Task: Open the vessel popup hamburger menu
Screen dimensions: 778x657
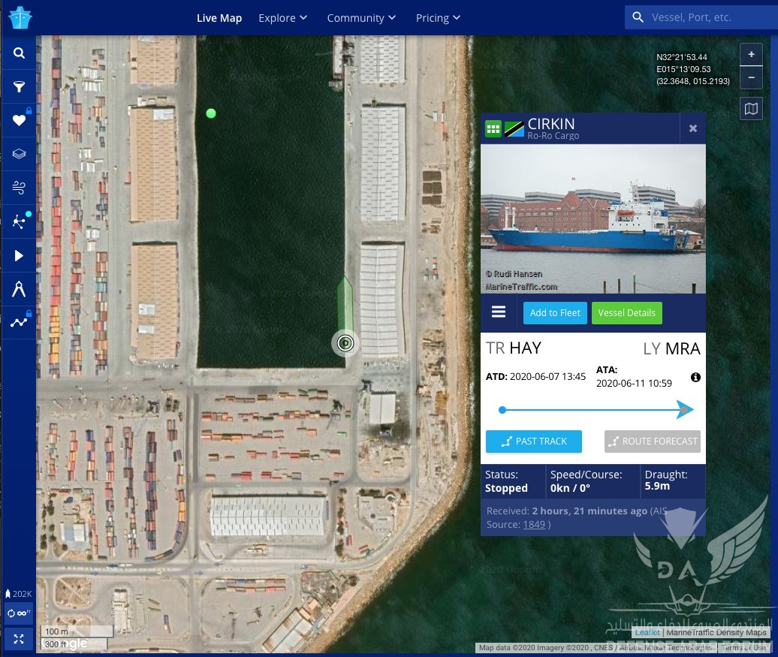Action: pos(499,312)
